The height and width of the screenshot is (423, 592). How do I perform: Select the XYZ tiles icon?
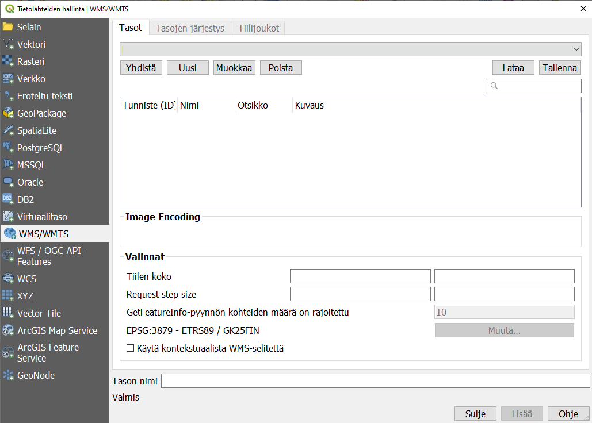[x=8, y=296]
